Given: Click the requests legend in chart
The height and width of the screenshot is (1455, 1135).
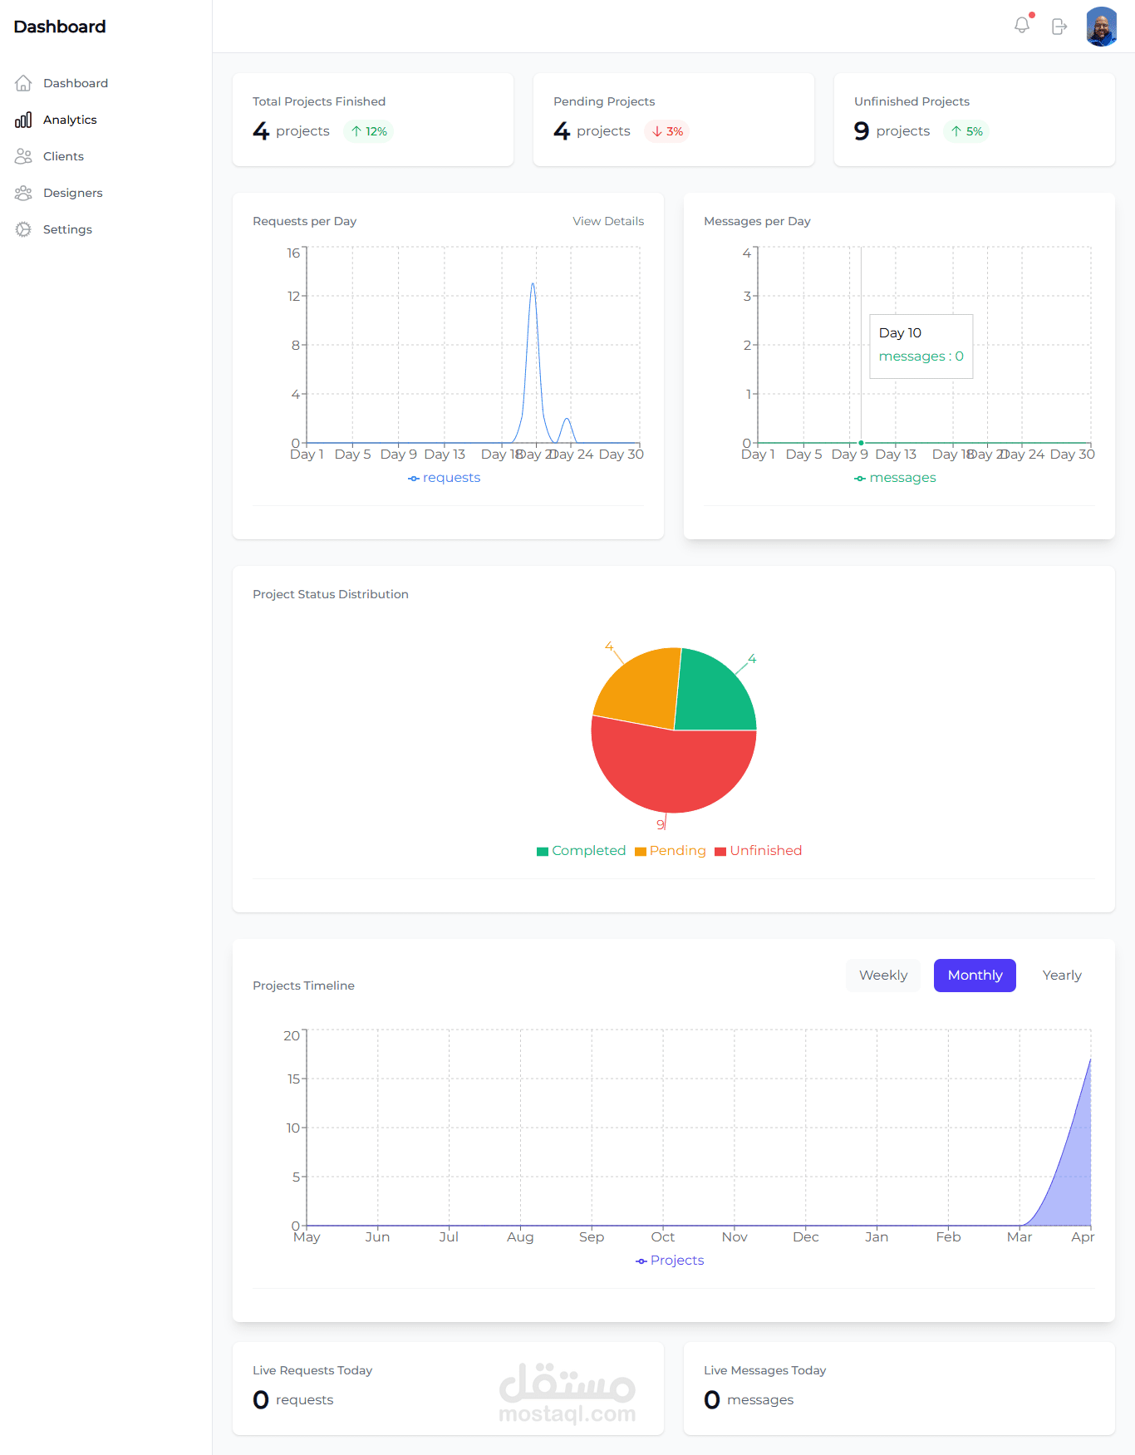Looking at the screenshot, I should 444,478.
